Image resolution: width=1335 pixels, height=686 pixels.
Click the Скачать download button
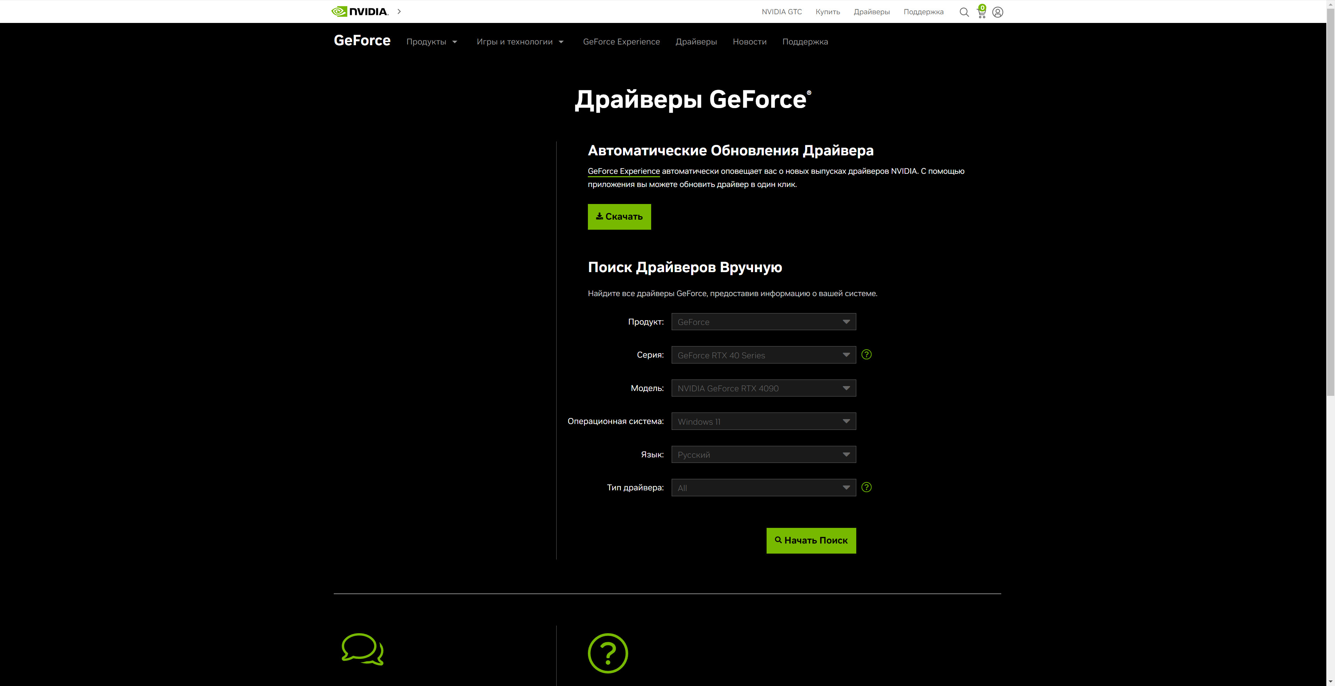pos(619,217)
